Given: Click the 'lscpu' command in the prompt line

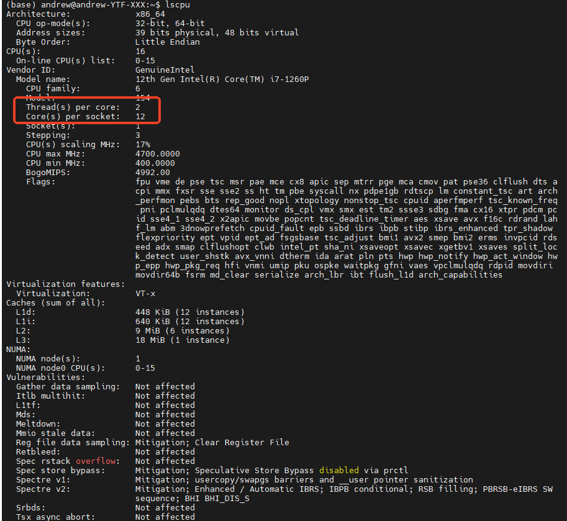Looking at the screenshot, I should click(x=177, y=5).
